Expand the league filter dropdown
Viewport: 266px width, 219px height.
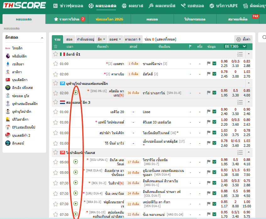coord(101,39)
